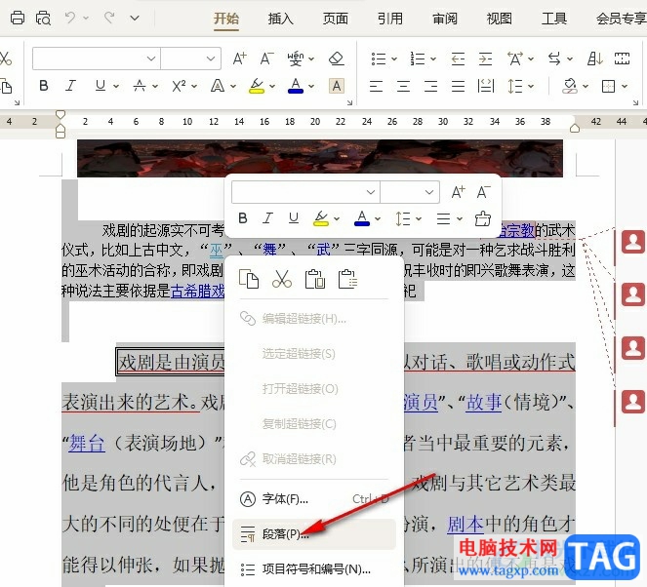Click the 巫 hyperlink in document

coord(217,250)
